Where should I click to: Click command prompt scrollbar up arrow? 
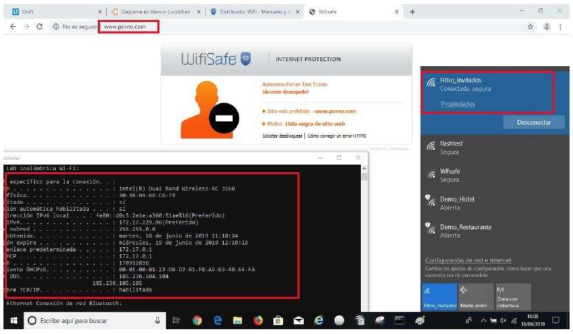tap(364, 169)
